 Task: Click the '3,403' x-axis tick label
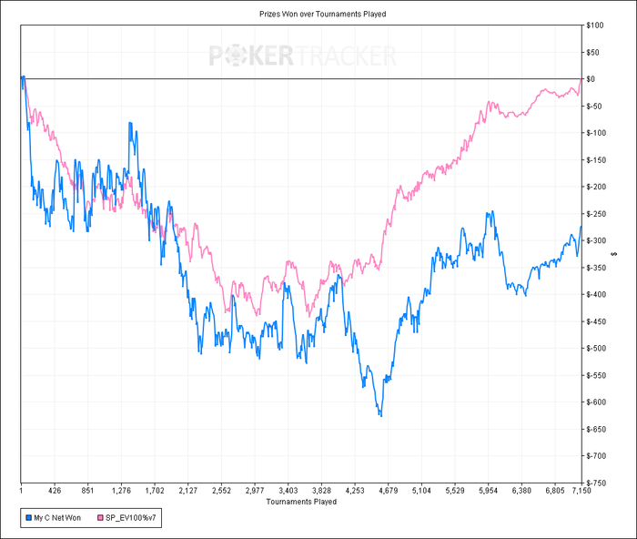pyautogui.click(x=288, y=491)
